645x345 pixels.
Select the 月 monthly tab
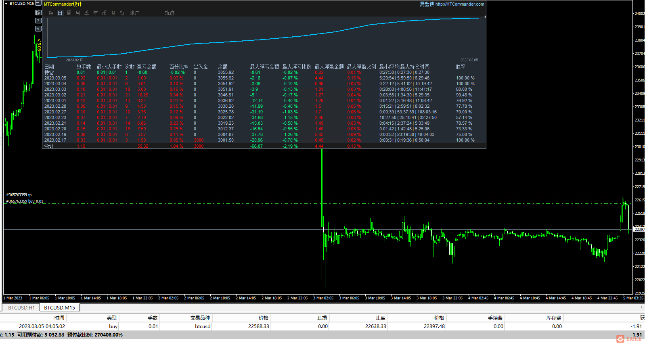pyautogui.click(x=78, y=13)
